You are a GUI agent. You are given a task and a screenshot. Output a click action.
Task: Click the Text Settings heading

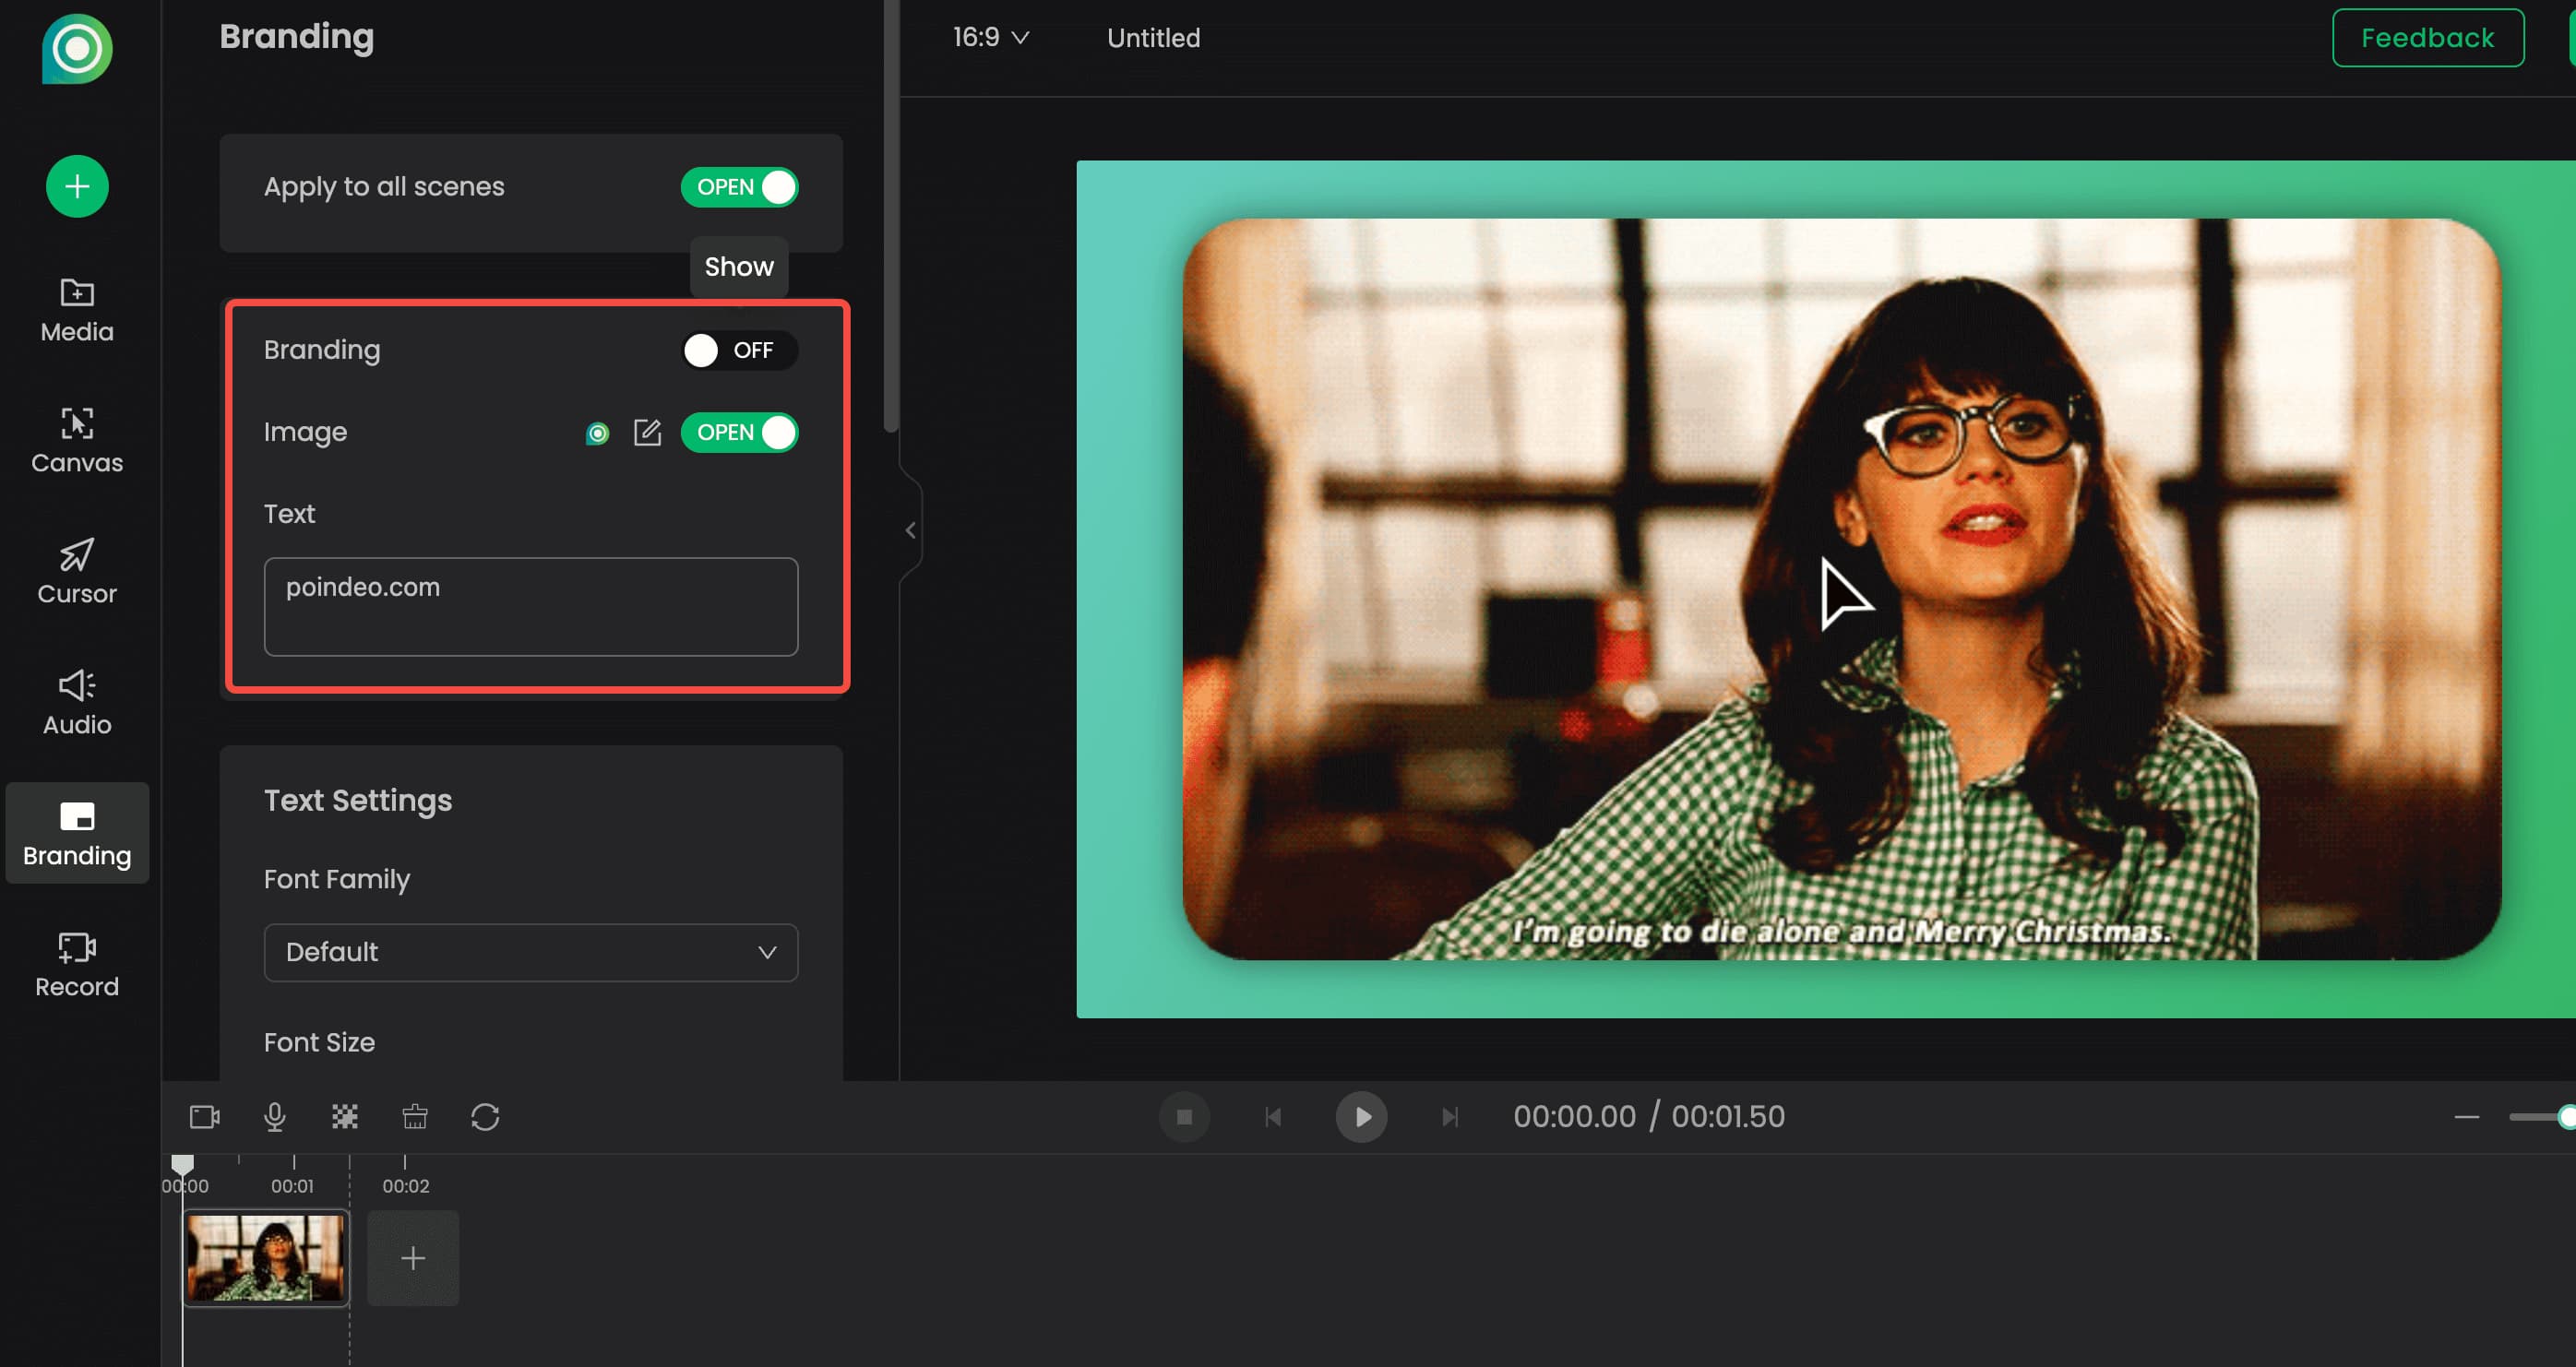[x=358, y=800]
